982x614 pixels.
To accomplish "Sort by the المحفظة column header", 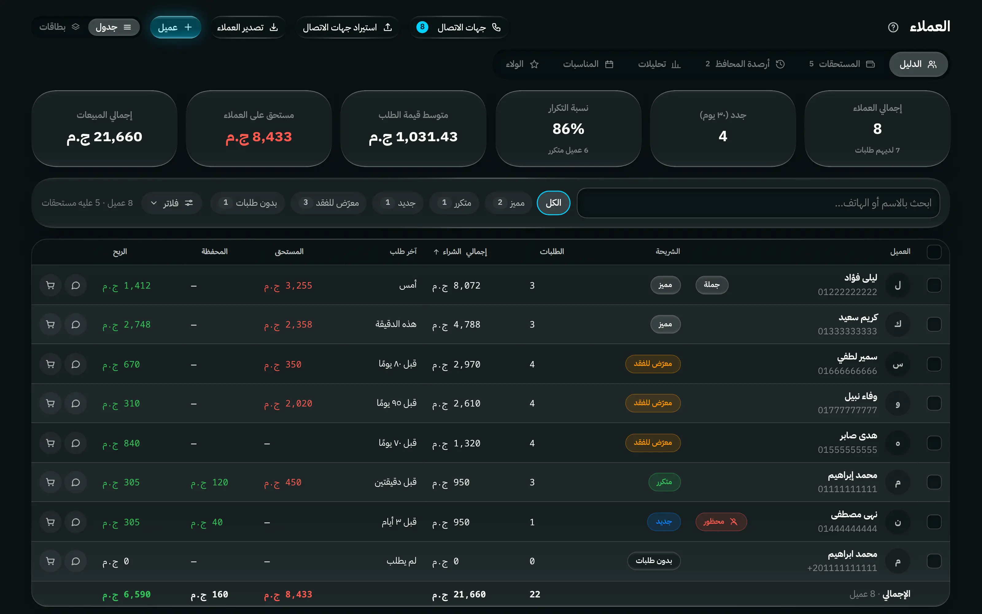I will pyautogui.click(x=214, y=252).
